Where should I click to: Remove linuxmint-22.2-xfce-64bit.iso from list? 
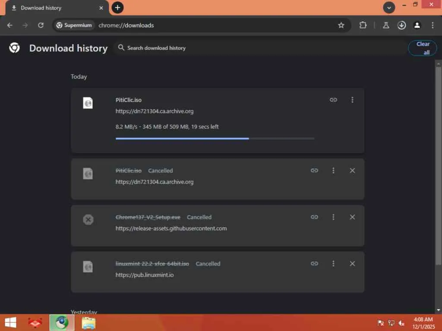click(352, 264)
